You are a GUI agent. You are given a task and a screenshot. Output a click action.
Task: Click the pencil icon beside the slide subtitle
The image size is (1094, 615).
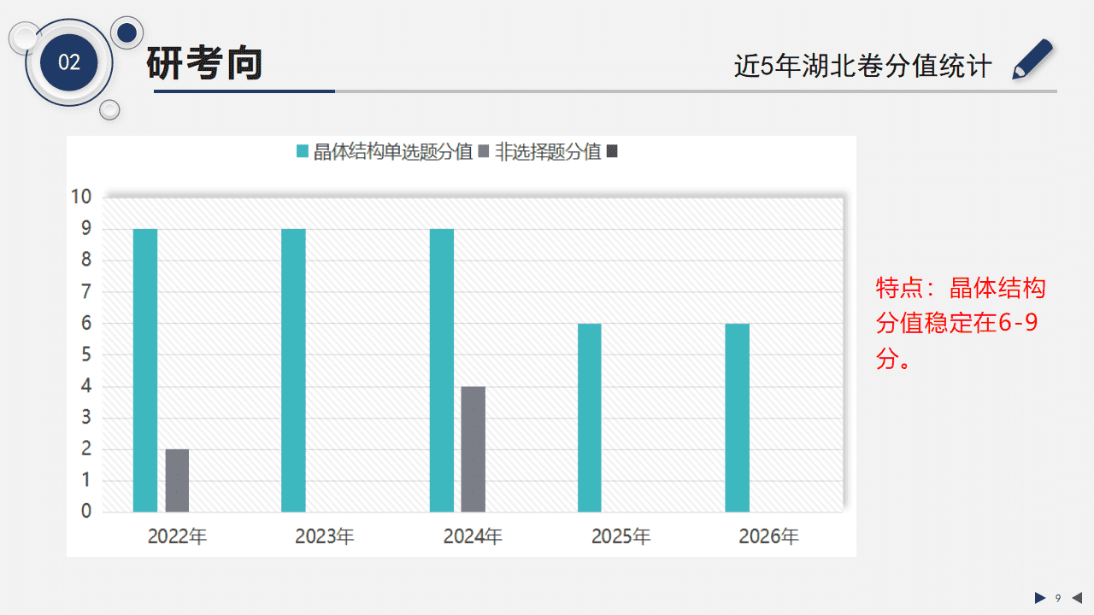pyautogui.click(x=1032, y=60)
